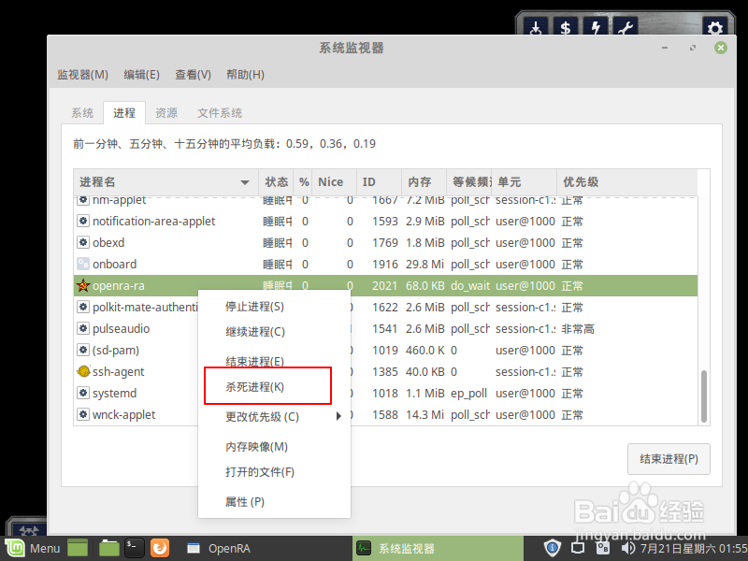Open 更改优先级 submenu arrow
The image size is (748, 561).
pos(338,416)
